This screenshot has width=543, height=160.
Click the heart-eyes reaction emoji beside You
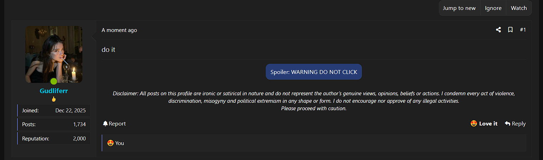111,143
